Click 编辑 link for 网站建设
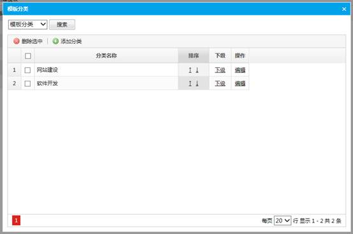Image resolution: width=353 pixels, height=234 pixels. click(x=240, y=70)
